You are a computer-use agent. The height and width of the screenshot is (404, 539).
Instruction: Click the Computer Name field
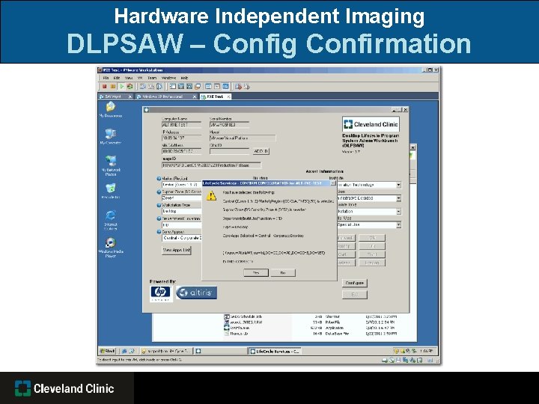181,125
